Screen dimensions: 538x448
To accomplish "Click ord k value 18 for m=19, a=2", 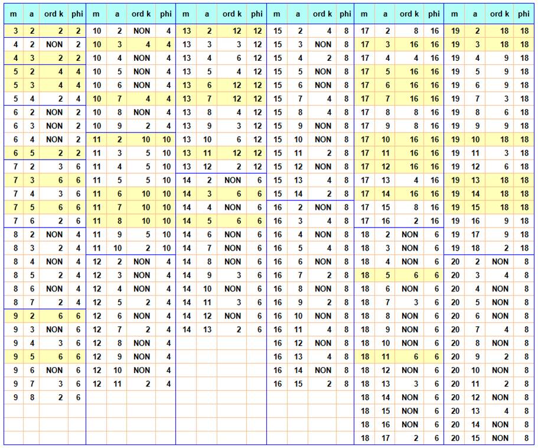I will pos(500,31).
